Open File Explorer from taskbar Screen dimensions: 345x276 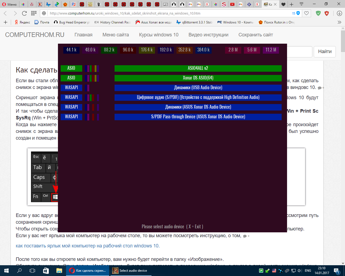click(59, 271)
